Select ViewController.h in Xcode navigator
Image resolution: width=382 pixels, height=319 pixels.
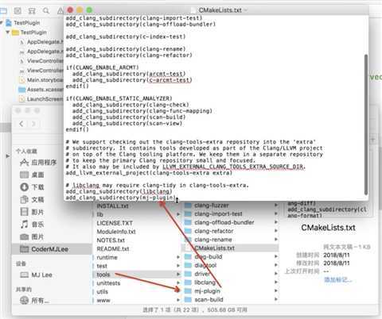click(45, 61)
